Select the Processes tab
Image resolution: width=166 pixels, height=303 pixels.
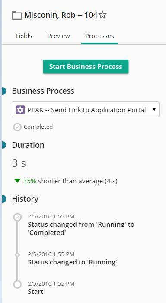pyautogui.click(x=99, y=36)
